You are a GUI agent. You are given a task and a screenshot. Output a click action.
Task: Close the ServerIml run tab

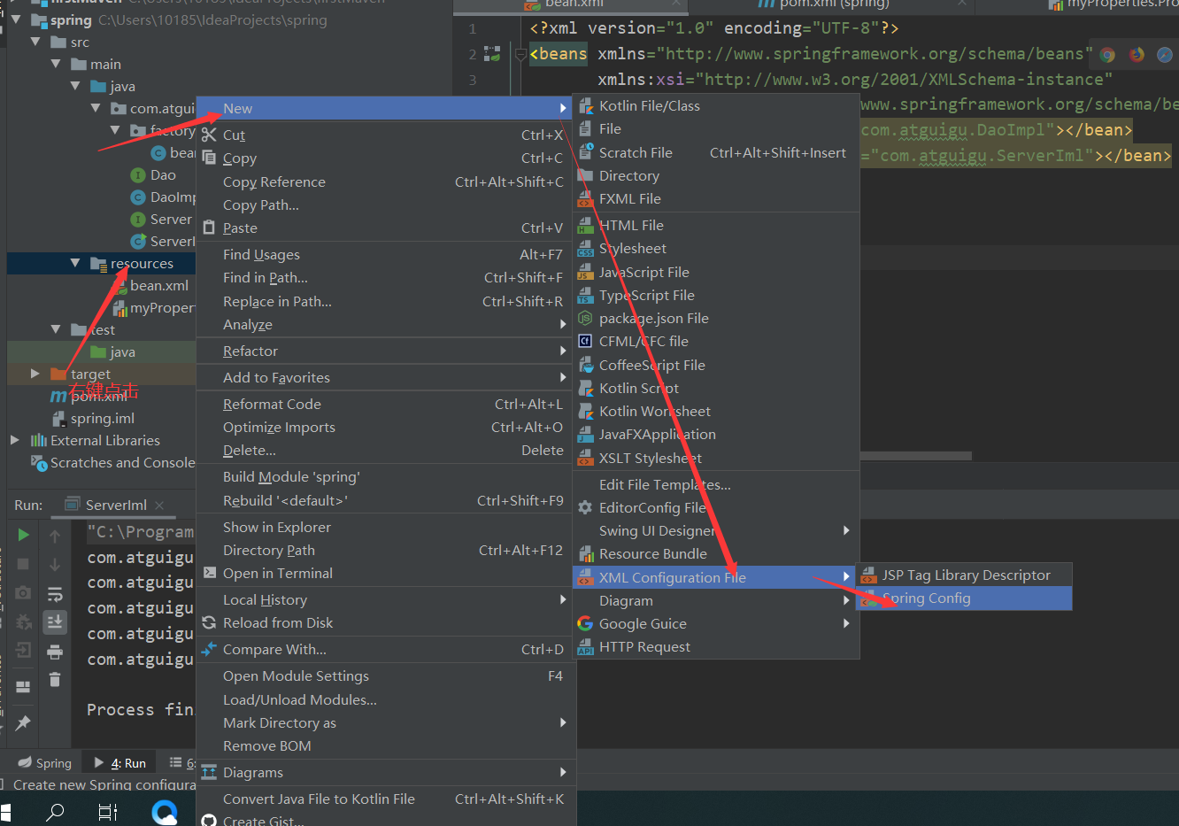(x=159, y=506)
